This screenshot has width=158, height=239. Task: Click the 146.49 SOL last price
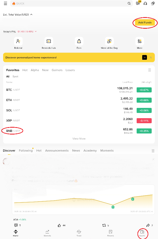point(128,109)
